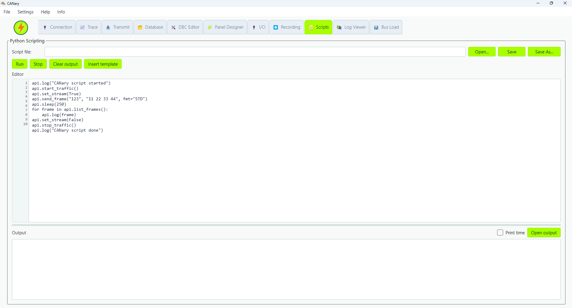
Task: Switch to the Trace tab
Action: pos(89,27)
